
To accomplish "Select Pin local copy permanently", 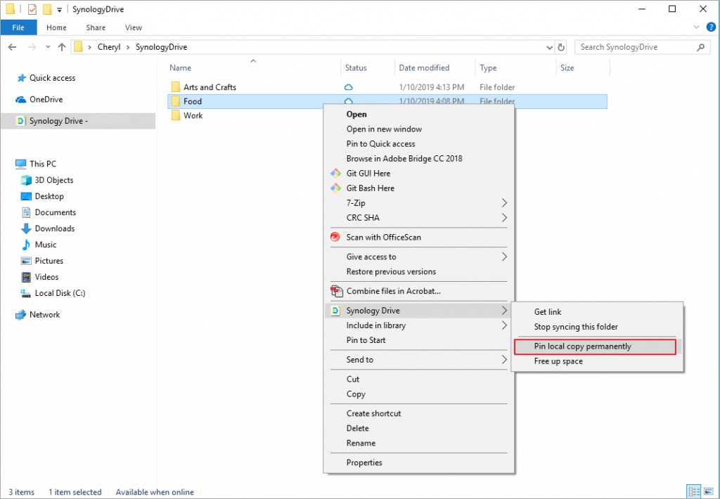I will [595, 346].
